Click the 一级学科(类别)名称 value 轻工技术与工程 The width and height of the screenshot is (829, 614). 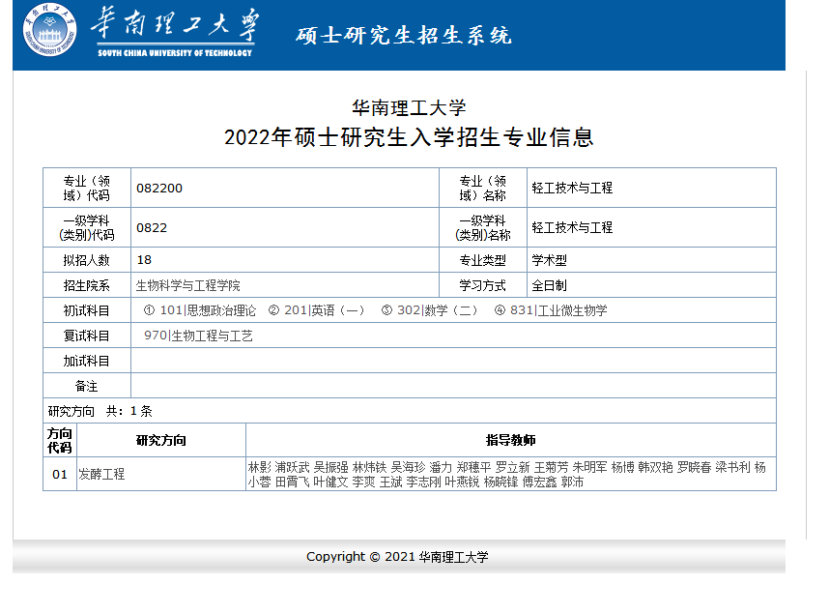point(572,227)
